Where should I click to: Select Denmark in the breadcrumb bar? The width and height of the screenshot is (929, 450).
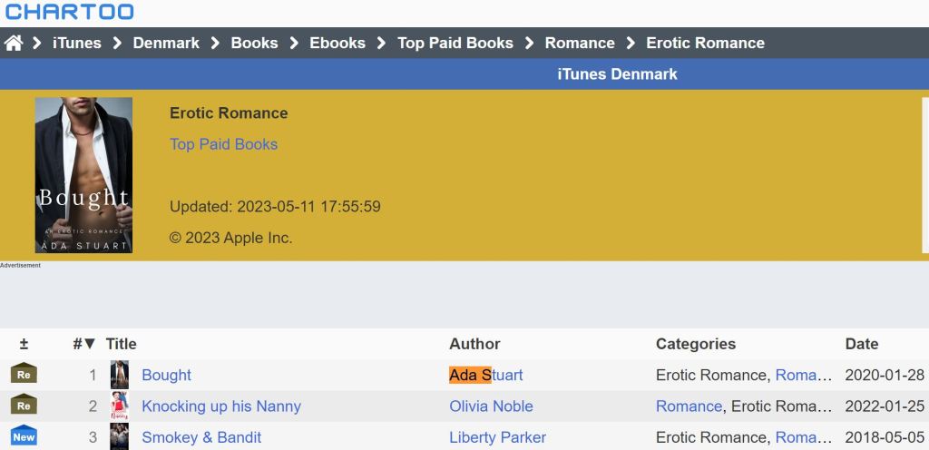pos(166,43)
